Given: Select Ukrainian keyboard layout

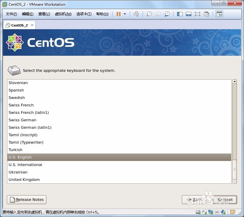Looking at the screenshot, I should tap(119, 172).
